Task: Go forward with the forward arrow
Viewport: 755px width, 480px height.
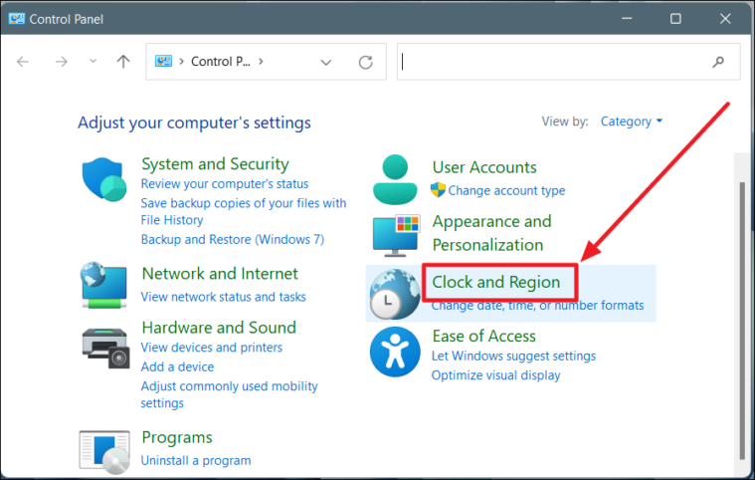Action: 61,62
